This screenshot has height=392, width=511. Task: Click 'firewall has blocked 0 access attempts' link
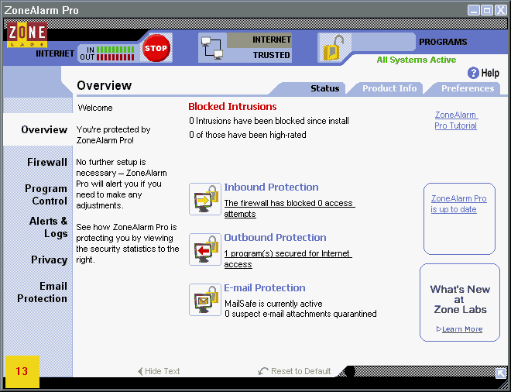[290, 208]
